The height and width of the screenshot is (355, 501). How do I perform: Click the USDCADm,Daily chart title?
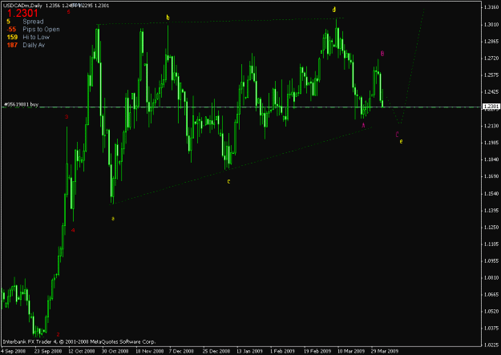tap(22, 6)
